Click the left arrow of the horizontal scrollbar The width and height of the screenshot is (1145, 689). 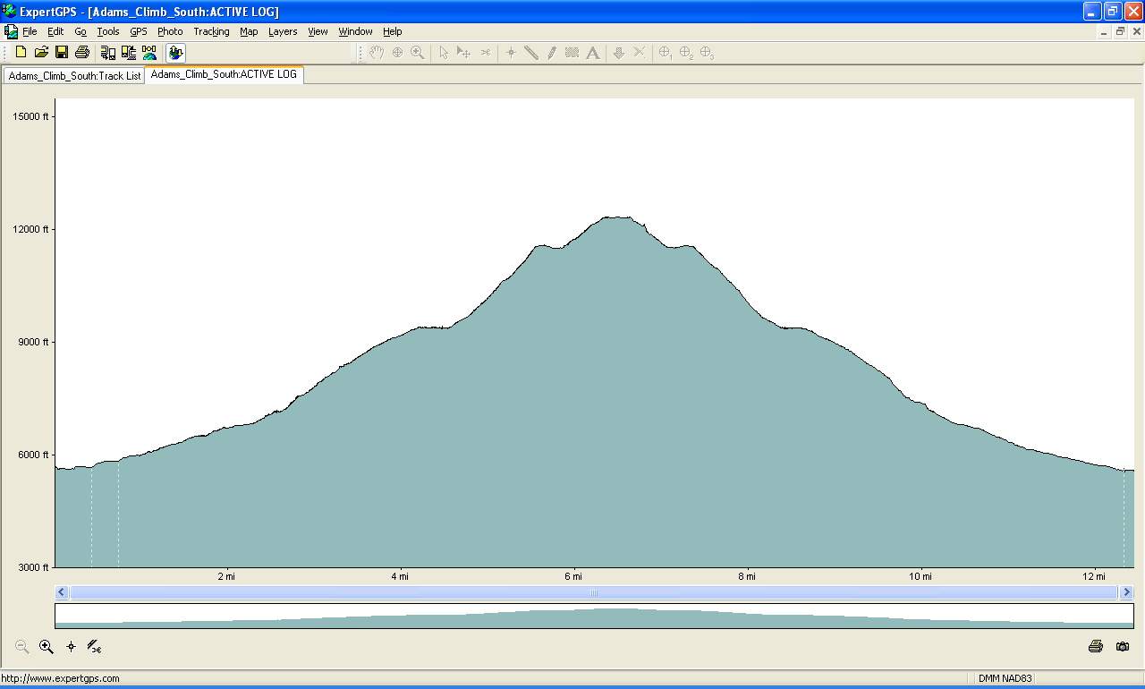coord(62,592)
